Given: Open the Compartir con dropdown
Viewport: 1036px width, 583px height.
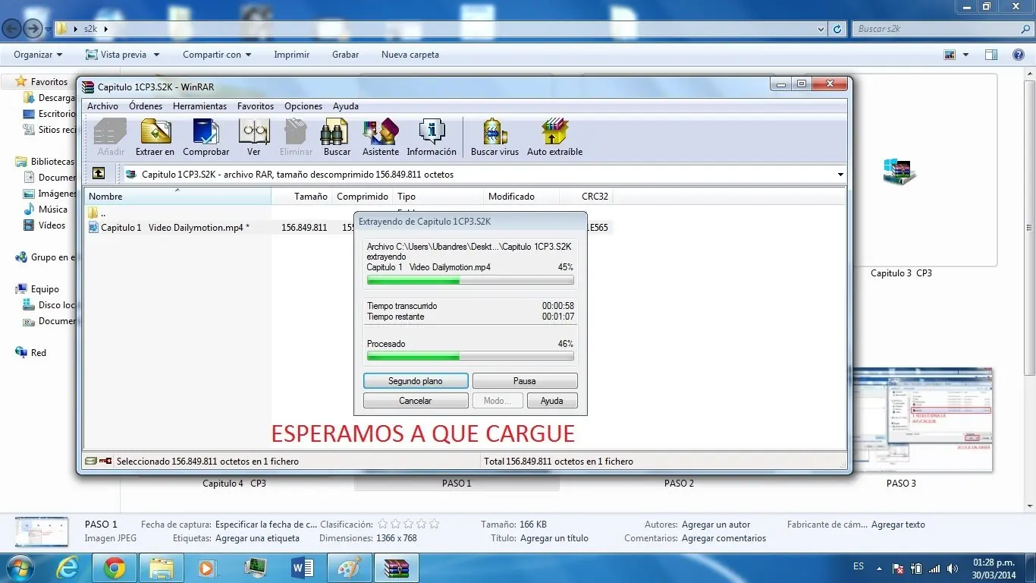Looking at the screenshot, I should [217, 55].
